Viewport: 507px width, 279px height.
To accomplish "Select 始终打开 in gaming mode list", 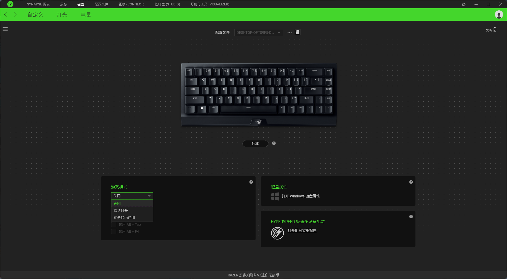I will pyautogui.click(x=132, y=211).
